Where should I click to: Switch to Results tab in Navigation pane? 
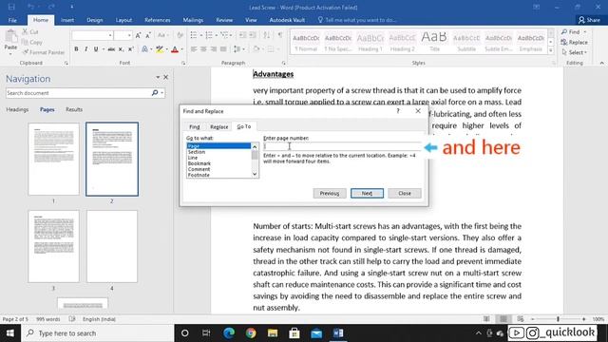click(x=74, y=110)
